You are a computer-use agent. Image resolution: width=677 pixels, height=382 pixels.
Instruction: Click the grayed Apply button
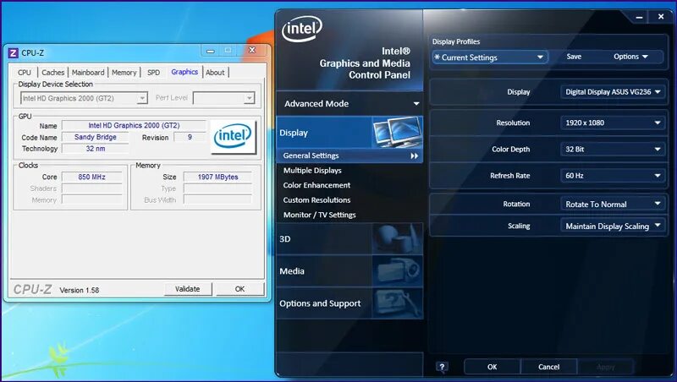[605, 367]
